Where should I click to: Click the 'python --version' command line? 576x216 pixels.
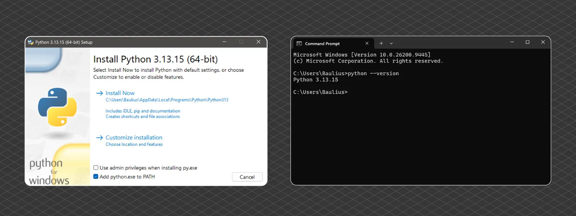click(346, 73)
